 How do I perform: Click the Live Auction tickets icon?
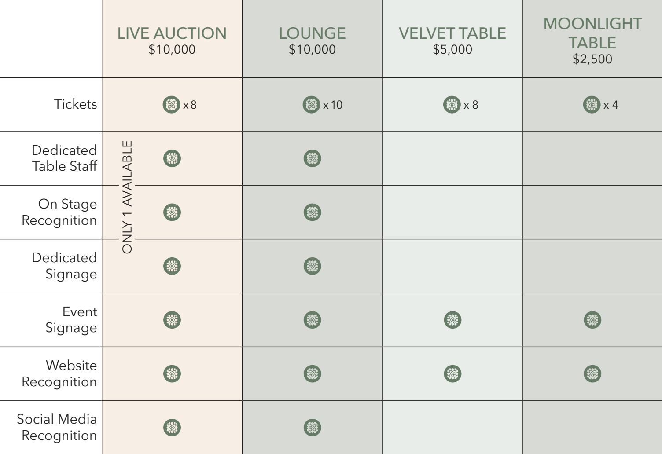pos(172,105)
